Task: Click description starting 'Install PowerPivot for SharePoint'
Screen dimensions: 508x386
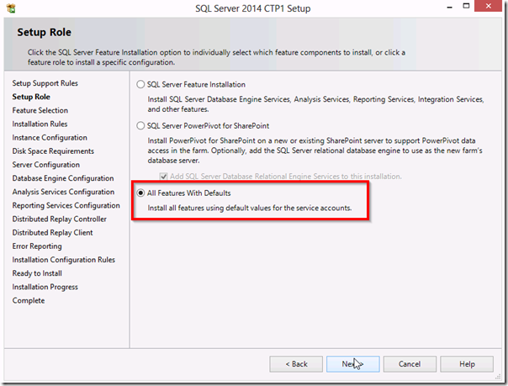Action: pos(315,151)
